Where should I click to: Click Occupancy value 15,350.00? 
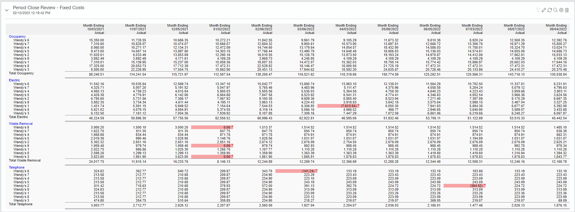pos(96,40)
